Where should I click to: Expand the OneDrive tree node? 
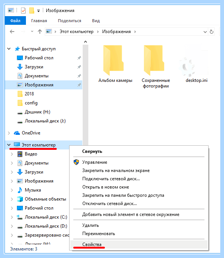tap(9, 133)
